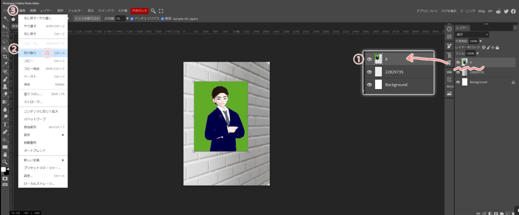
Task: Toggle the 隣接 (contiguous) checkbox
Action: (x=163, y=18)
